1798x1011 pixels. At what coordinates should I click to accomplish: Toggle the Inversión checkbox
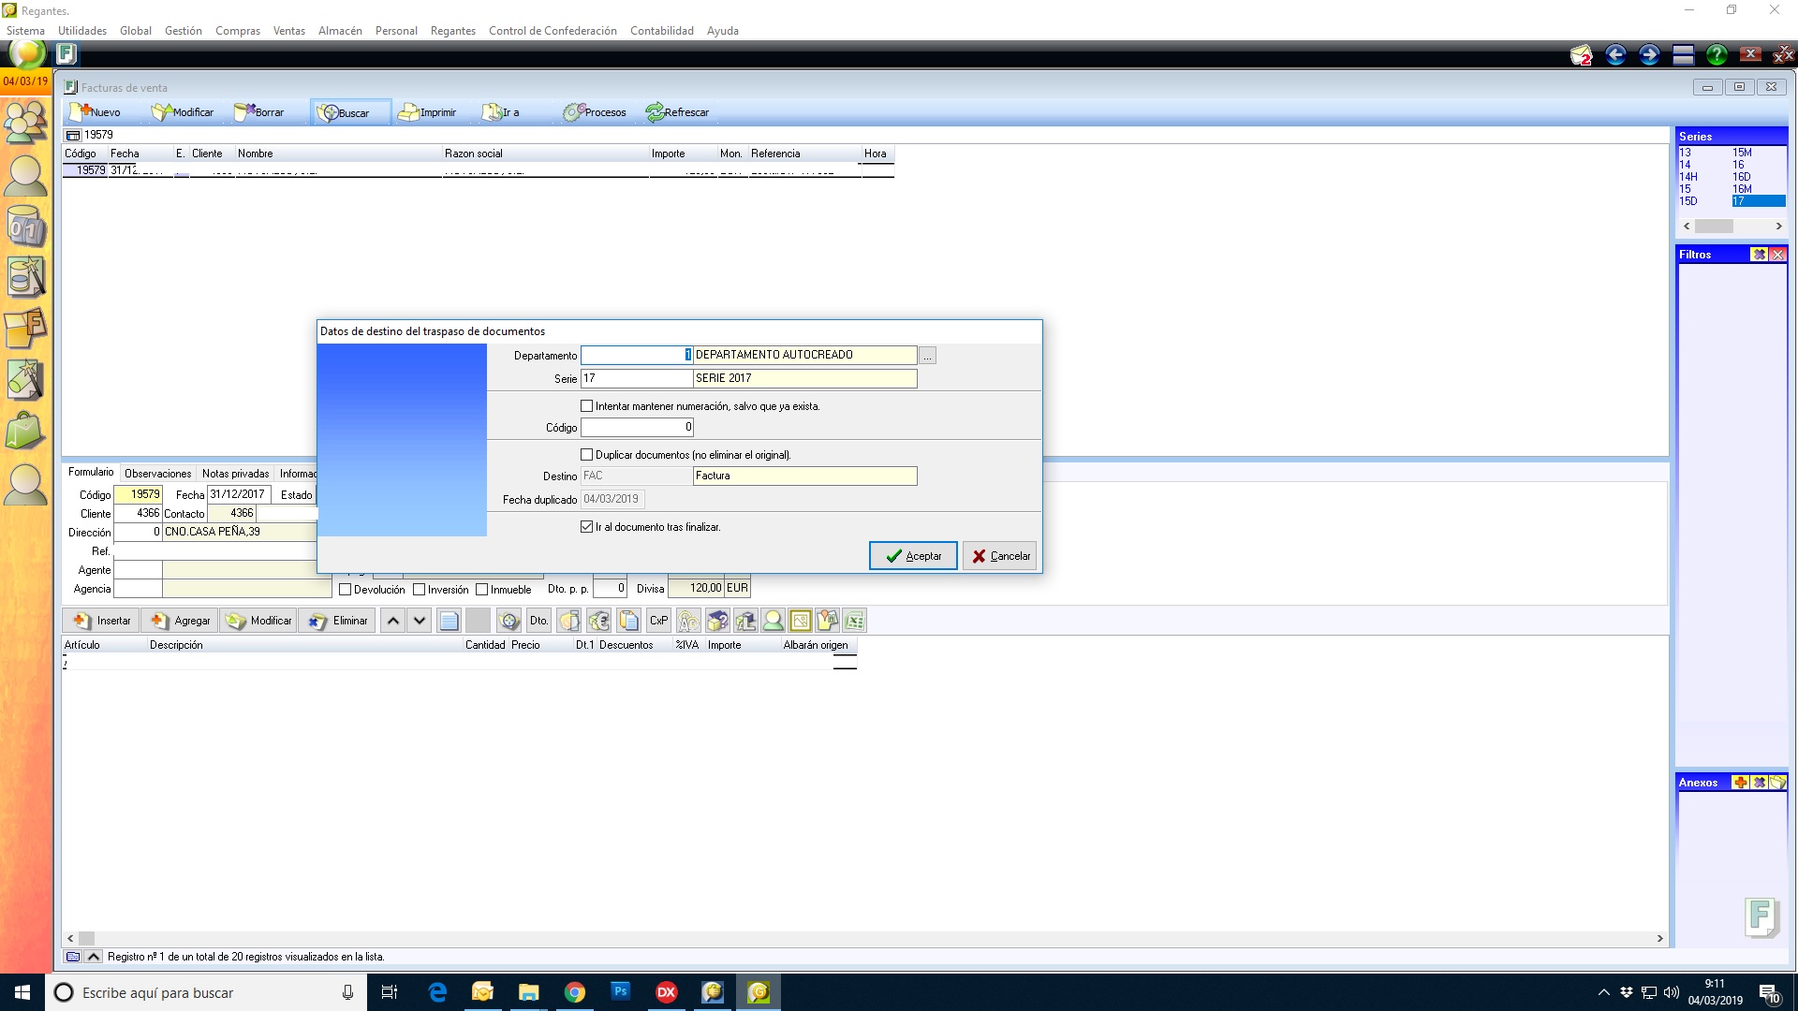420,590
